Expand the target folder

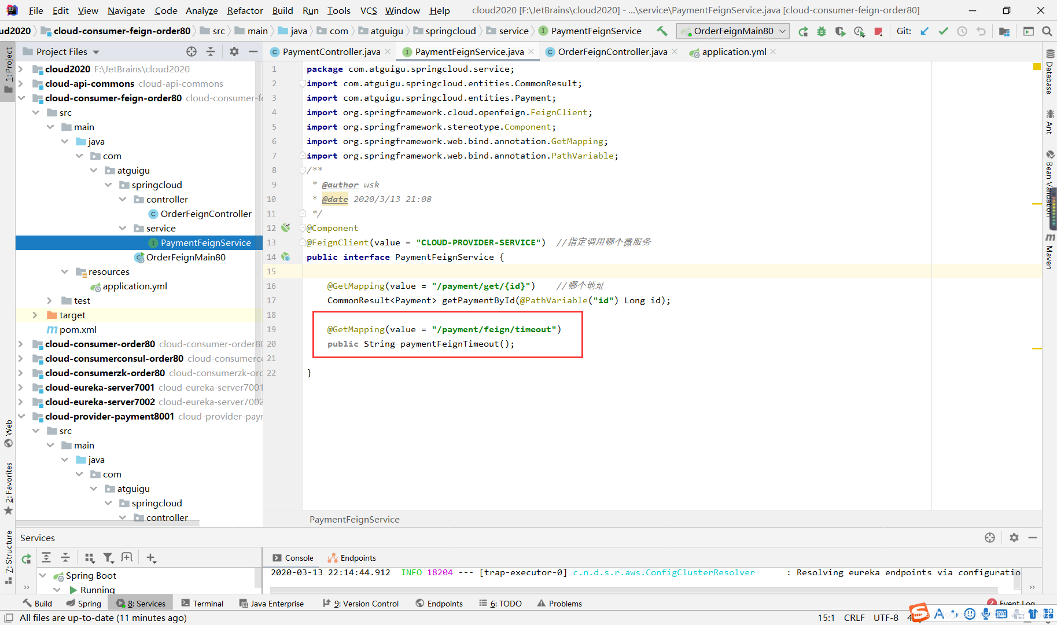[35, 315]
